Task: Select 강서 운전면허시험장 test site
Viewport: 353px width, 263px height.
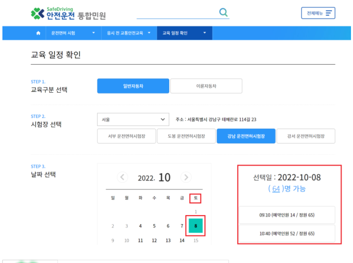Action: coord(305,136)
